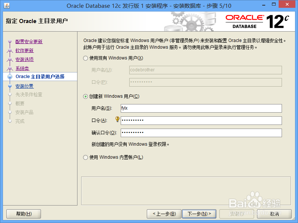Click the 取消 button
The image size is (298, 223).
pyautogui.click(x=274, y=214)
